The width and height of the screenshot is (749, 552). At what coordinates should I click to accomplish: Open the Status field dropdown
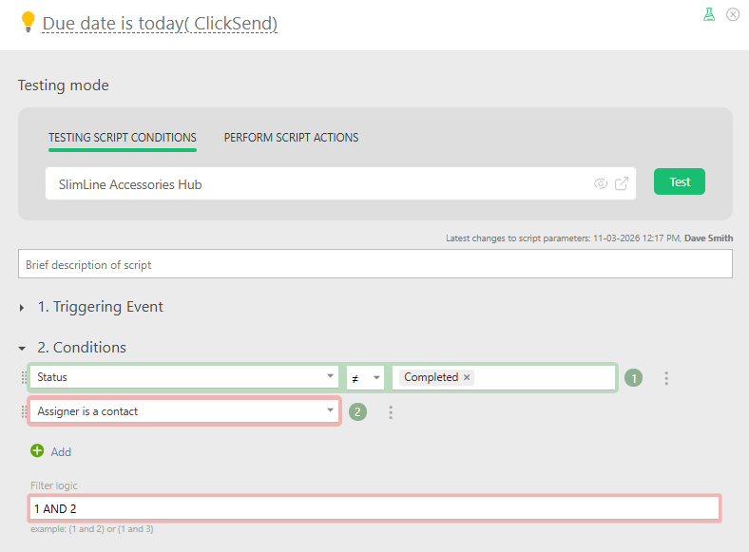tap(329, 377)
